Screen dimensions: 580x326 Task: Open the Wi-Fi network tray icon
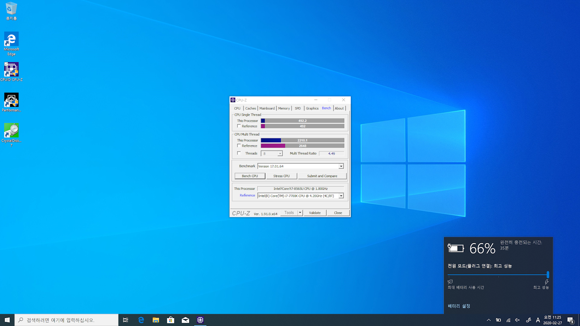(x=508, y=320)
